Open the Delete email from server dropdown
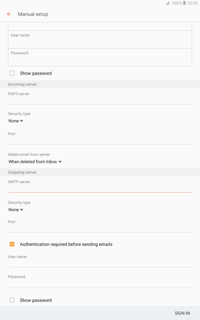The width and height of the screenshot is (200, 320). (35, 161)
